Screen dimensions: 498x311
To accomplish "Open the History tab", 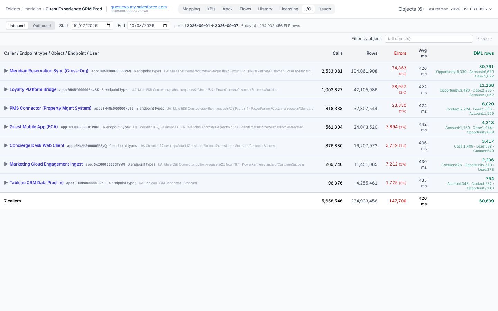I will point(265,9).
